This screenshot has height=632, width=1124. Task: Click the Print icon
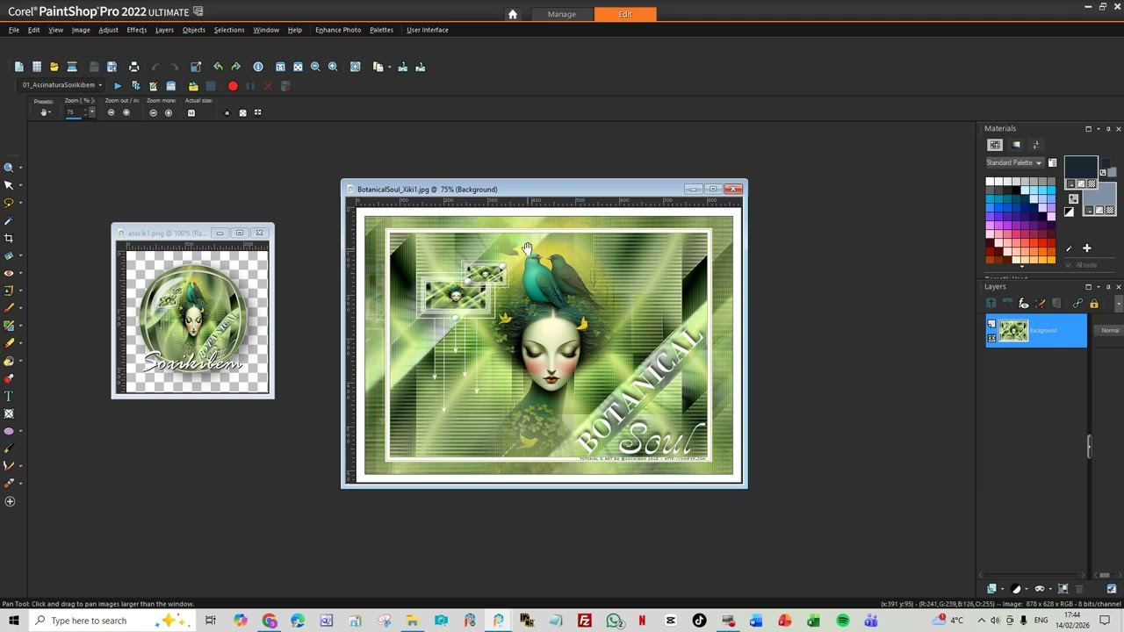pyautogui.click(x=133, y=67)
